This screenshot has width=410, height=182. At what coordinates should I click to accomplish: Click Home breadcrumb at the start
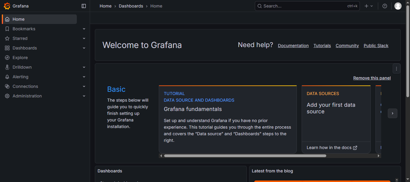click(106, 6)
